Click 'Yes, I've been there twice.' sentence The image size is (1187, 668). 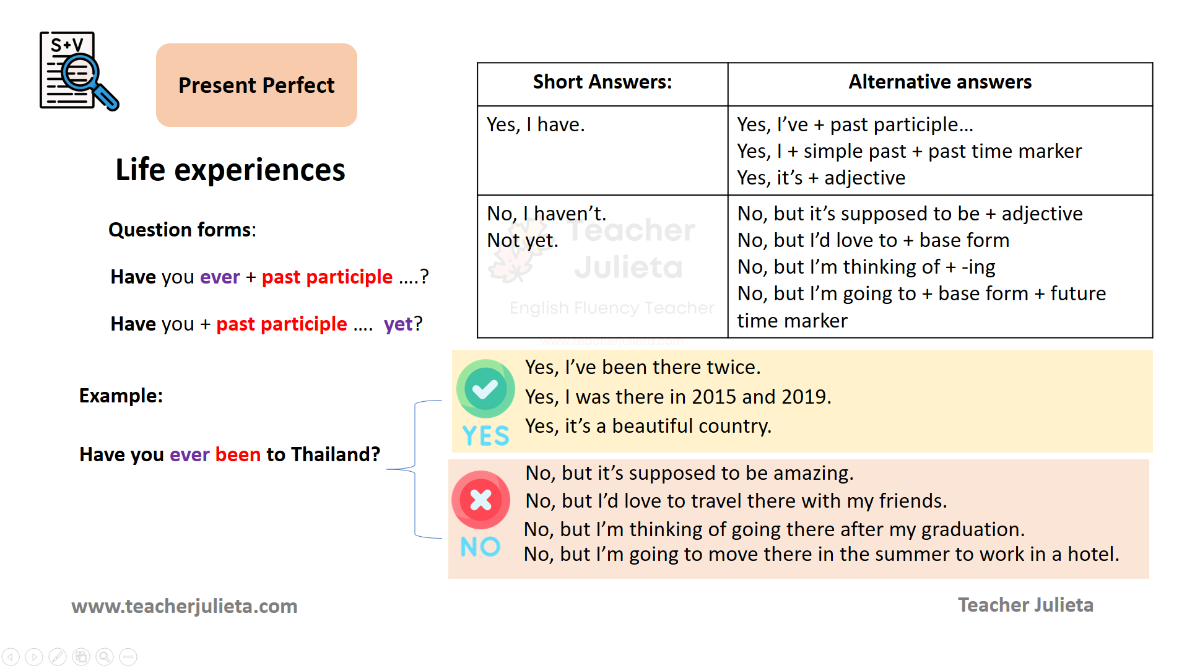(x=642, y=367)
